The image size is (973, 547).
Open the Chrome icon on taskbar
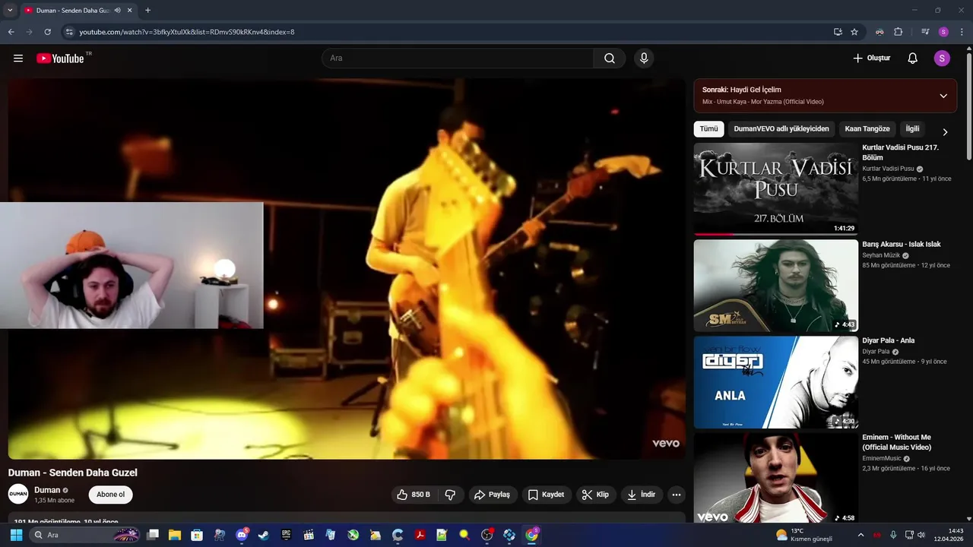coord(531,535)
